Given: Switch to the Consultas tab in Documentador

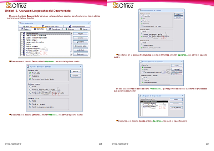Looking at the screenshot, I should pos(40,29).
